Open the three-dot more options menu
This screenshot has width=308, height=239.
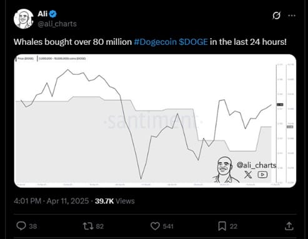[292, 16]
